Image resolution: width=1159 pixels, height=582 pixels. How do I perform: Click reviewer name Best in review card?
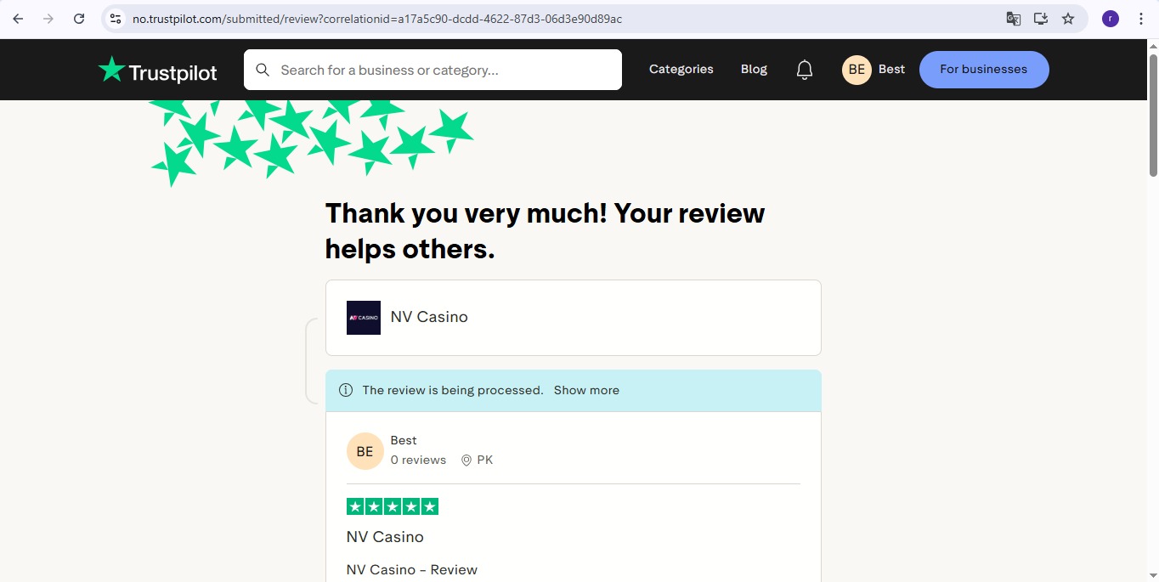point(404,440)
